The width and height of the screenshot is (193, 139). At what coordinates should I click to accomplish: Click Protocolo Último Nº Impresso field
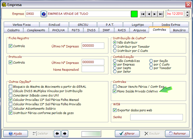tap(93, 62)
